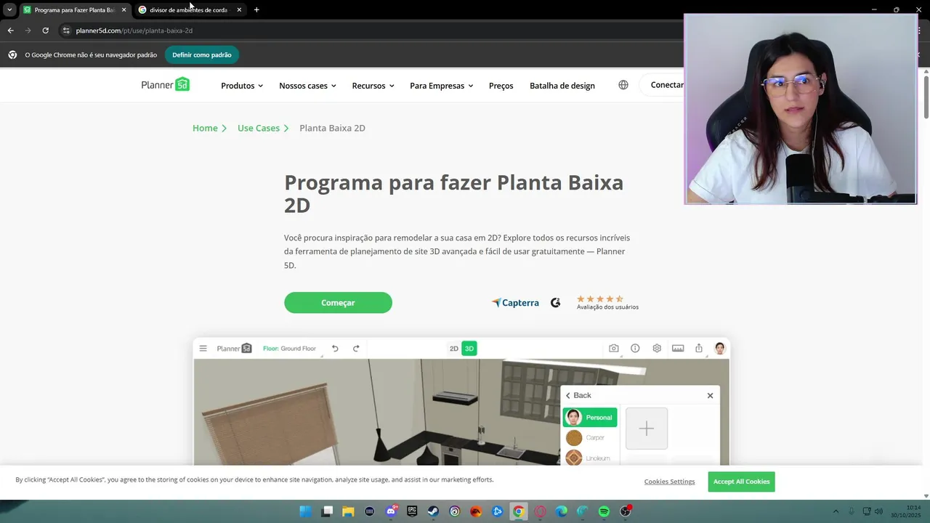Close the 'divisor de ambientes de corda' tab

coord(239,9)
